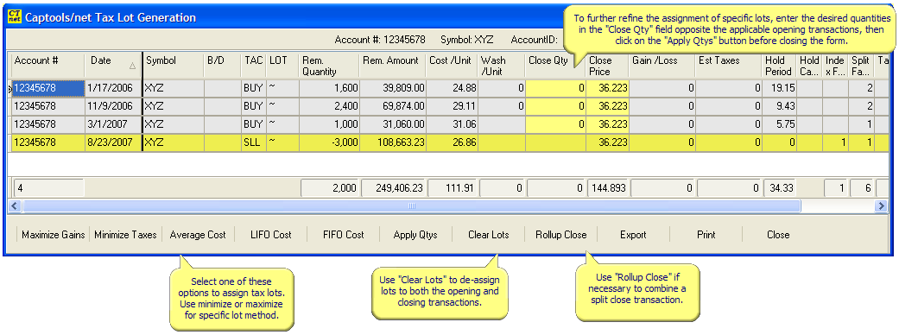Viewport: 899px width, 335px height.
Task: Export the tax lot grid
Action: (633, 235)
